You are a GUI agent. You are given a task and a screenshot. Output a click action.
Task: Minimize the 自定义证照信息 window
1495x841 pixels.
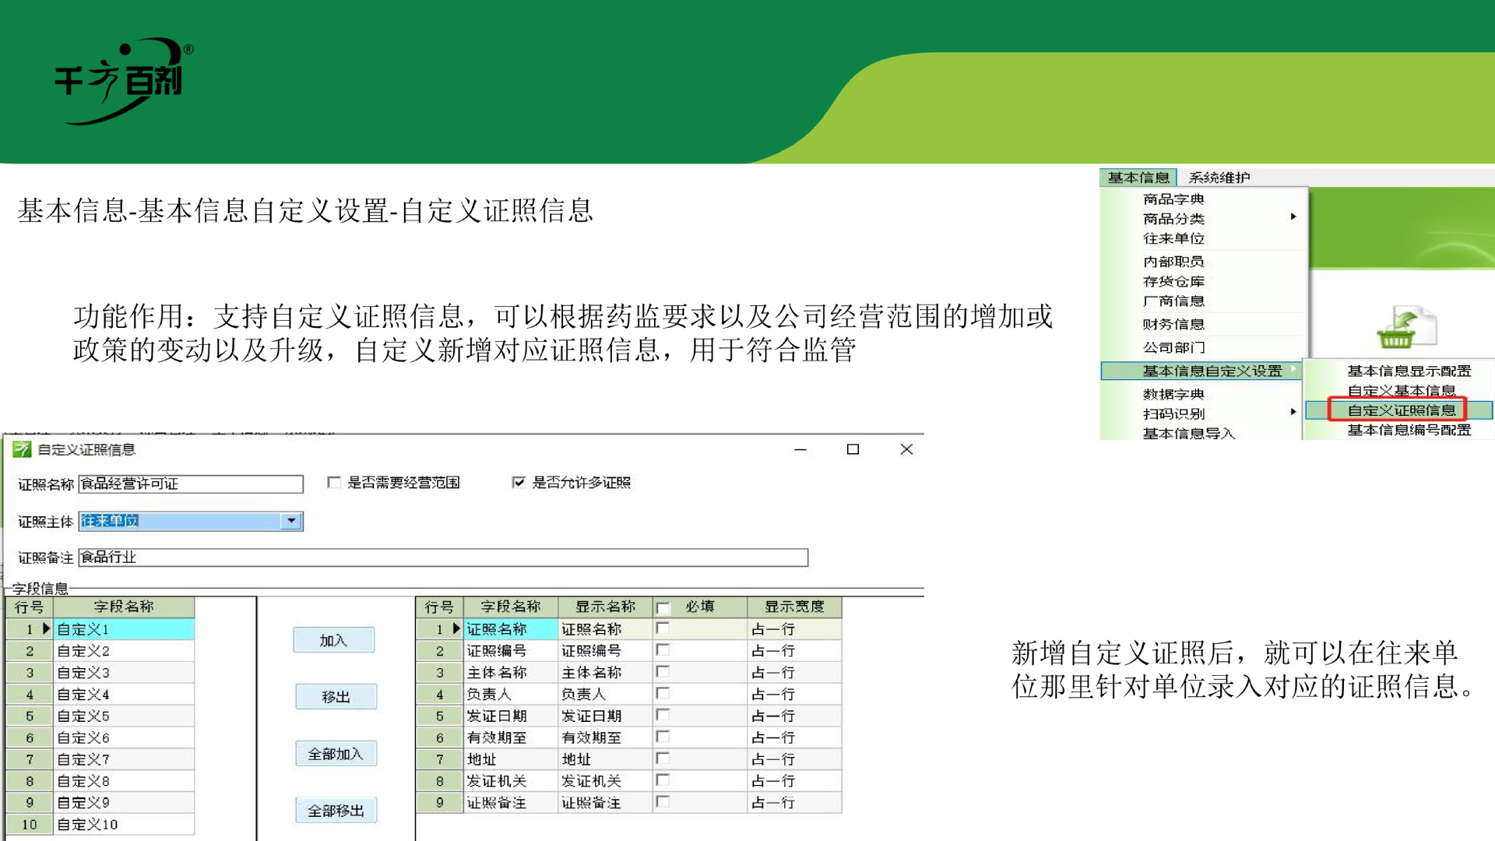pos(800,449)
